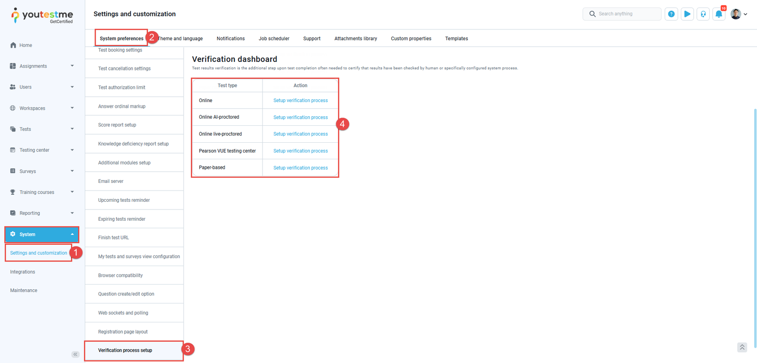Setup verification process for Online AI-proctored
This screenshot has width=757, height=363.
300,117
